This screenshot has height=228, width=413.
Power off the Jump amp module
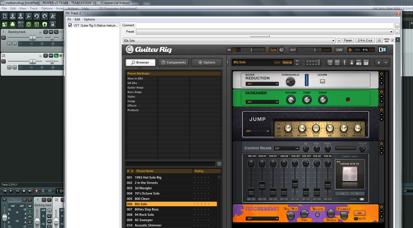click(x=382, y=110)
